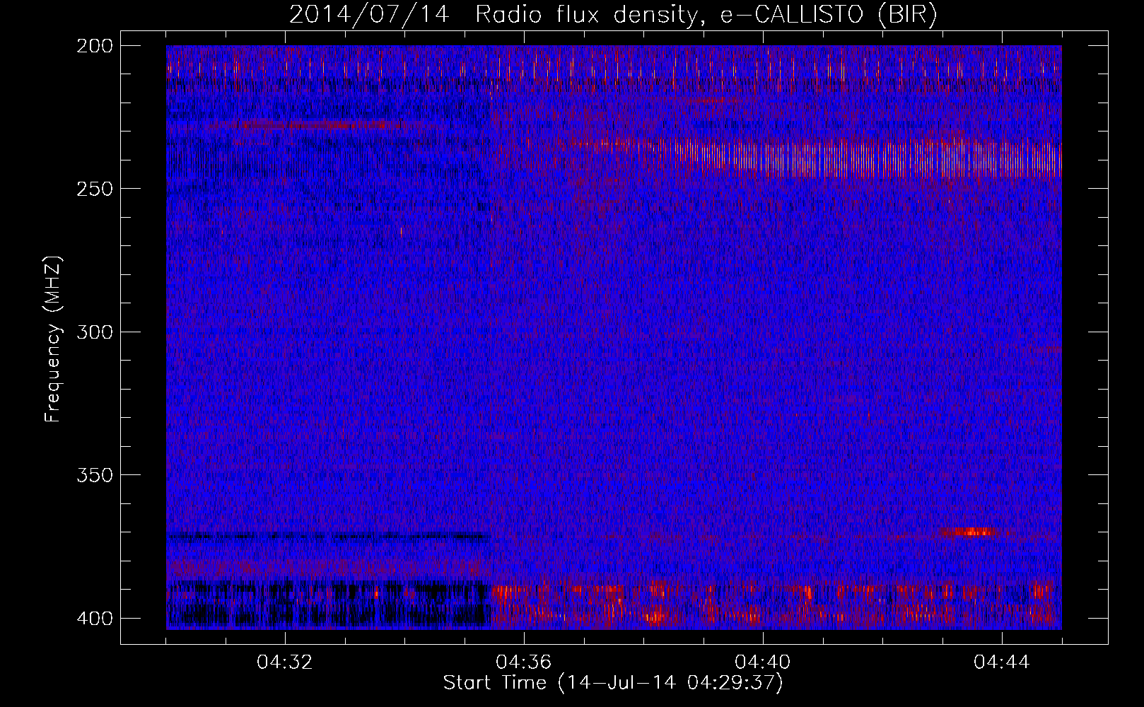Click the 200 frequency tick label
This screenshot has height=707, width=1144.
click(x=95, y=46)
